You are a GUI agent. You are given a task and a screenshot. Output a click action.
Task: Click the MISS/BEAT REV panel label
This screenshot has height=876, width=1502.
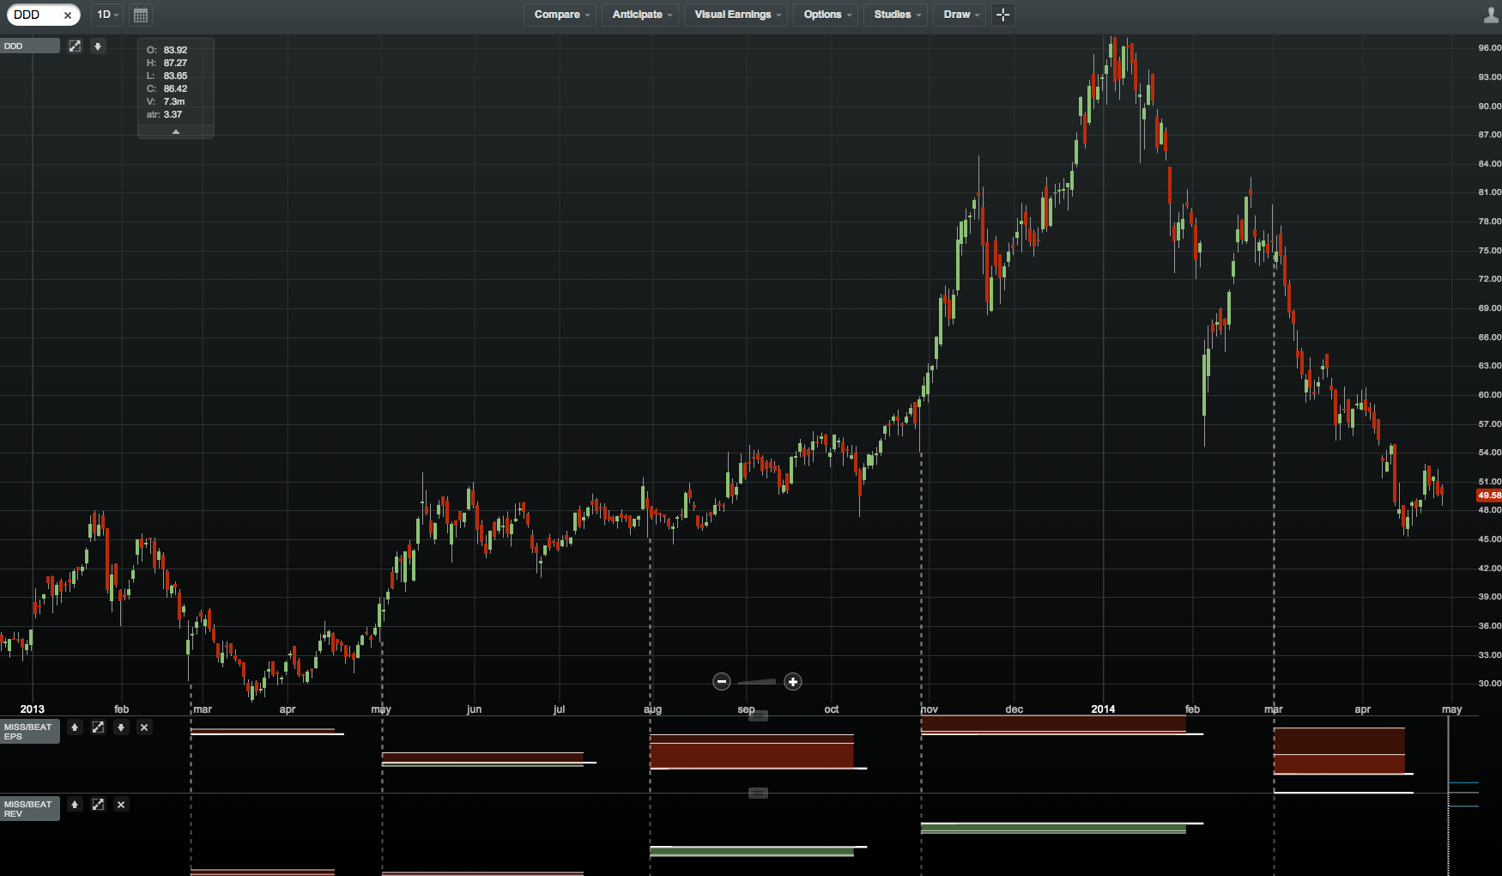(30, 809)
